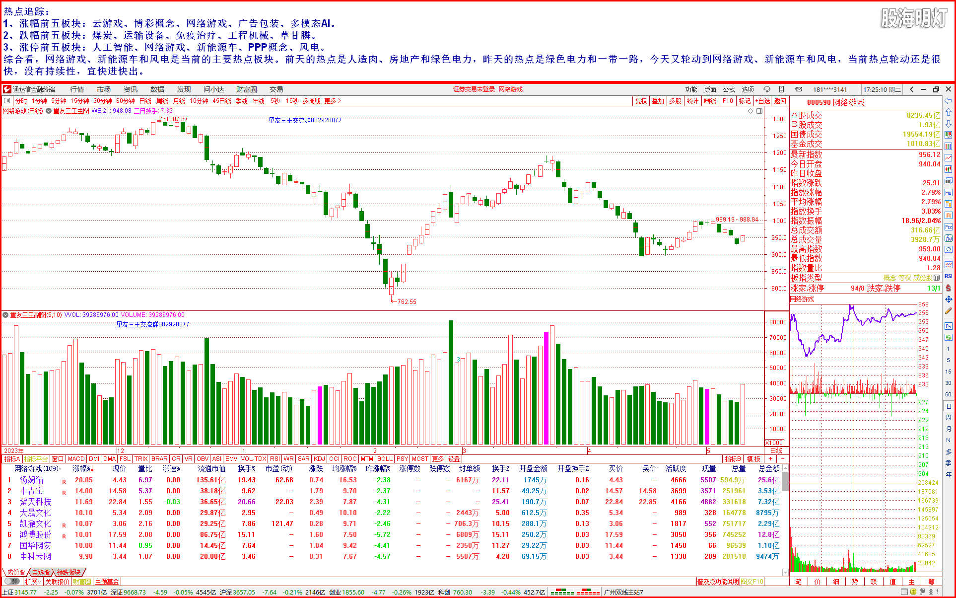Image resolution: width=956 pixels, height=598 pixels.
Task: Click the 叠加 button in chart toolbar
Action: 658,101
